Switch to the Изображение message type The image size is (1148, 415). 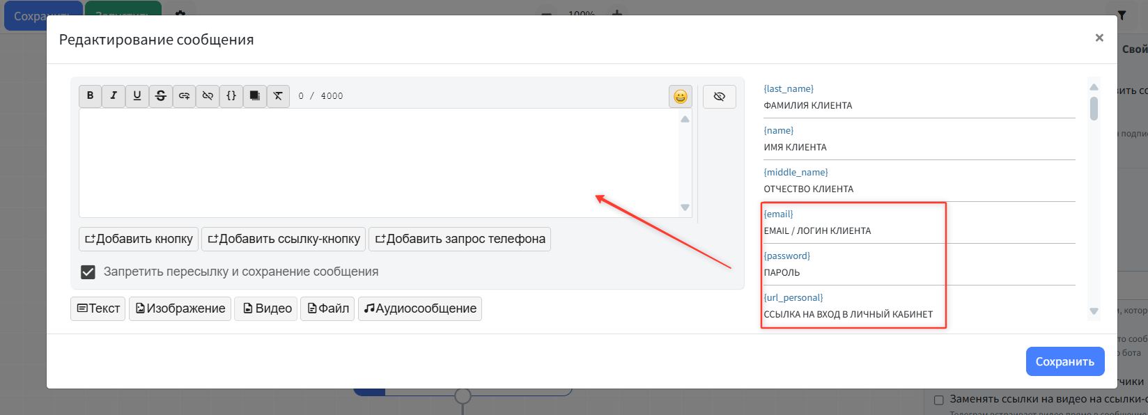180,308
